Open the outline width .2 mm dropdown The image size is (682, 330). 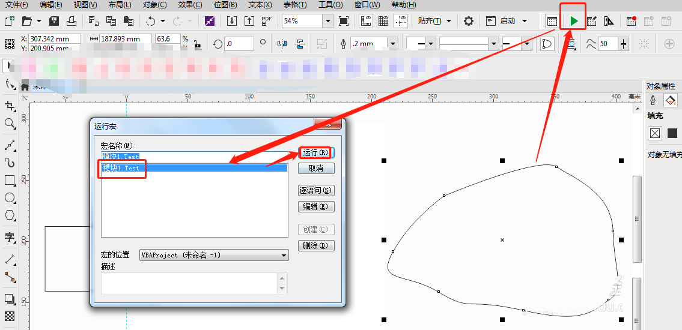click(393, 43)
